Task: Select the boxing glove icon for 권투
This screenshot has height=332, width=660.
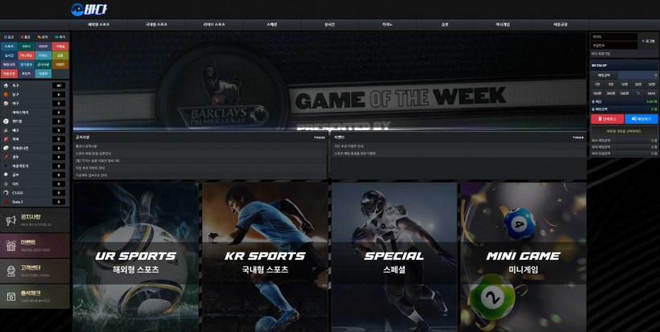Action: tap(6, 157)
